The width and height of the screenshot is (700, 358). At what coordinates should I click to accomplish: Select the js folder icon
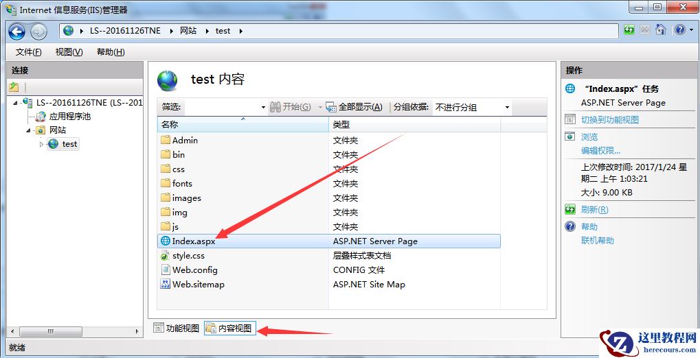166,226
